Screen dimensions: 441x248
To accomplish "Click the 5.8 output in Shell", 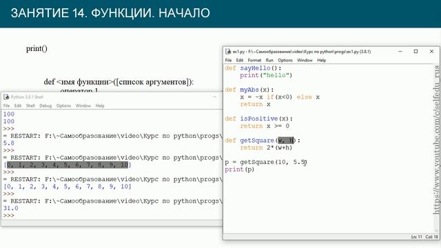I will pos(9,143).
